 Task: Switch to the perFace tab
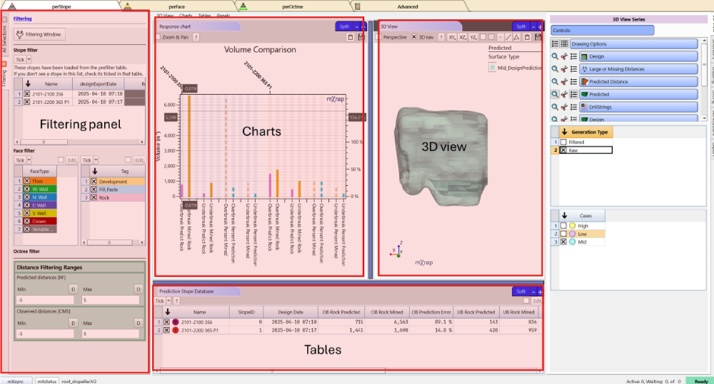[177, 7]
